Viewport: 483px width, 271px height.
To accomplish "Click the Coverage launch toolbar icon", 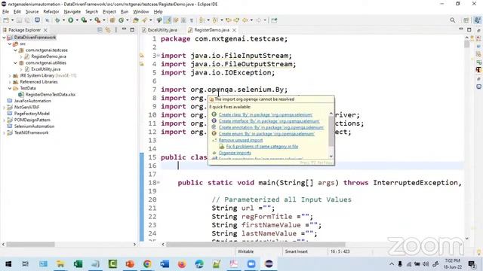I will 84,20.
